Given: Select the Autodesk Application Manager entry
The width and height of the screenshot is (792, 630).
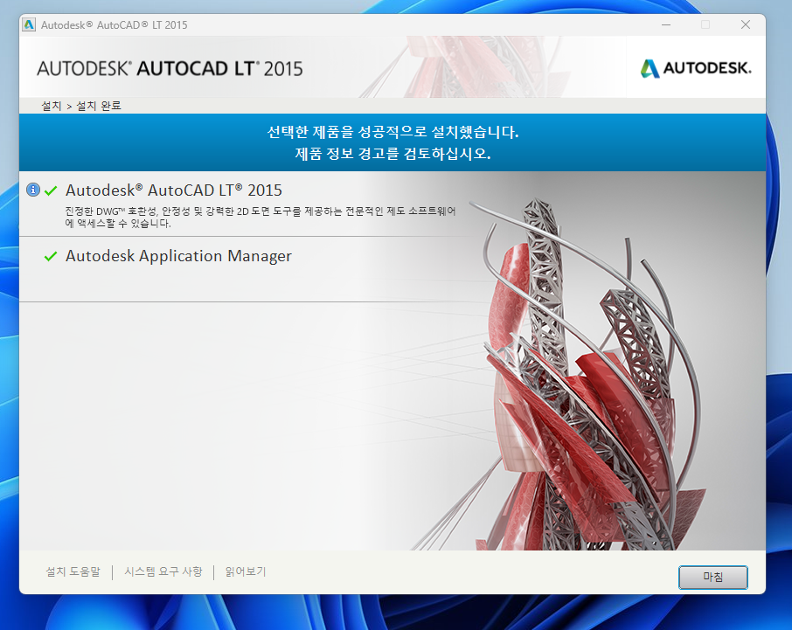Looking at the screenshot, I should [179, 256].
